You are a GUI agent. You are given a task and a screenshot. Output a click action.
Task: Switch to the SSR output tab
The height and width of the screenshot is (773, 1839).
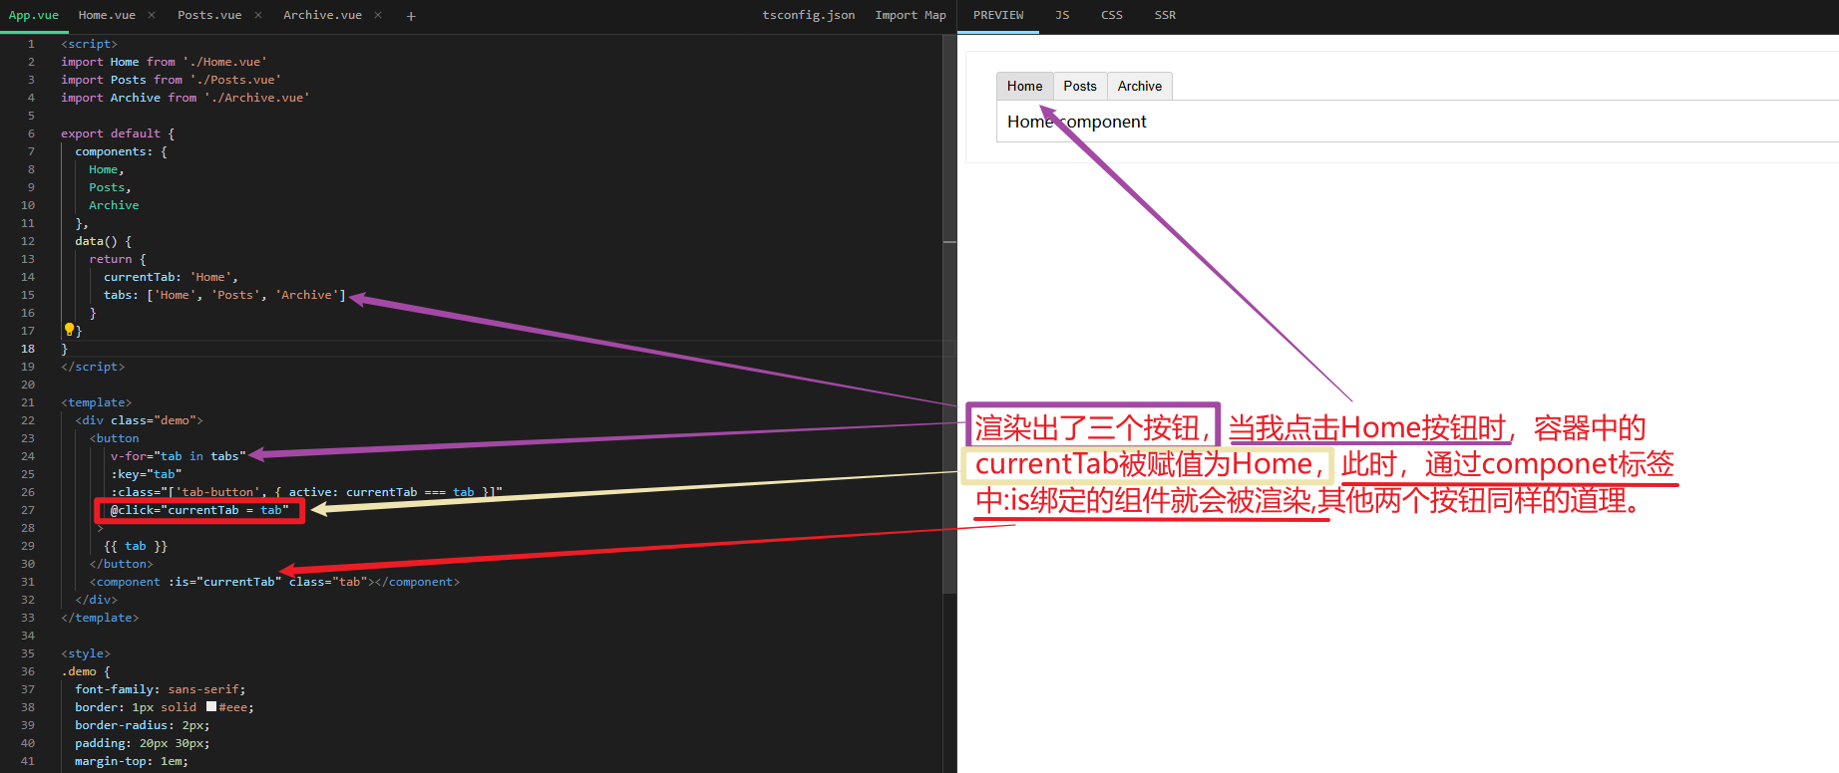pyautogui.click(x=1165, y=16)
